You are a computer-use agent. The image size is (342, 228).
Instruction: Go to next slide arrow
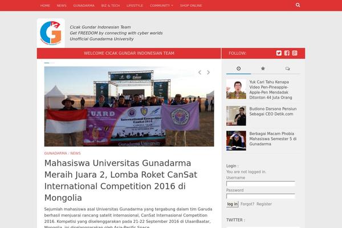click(208, 72)
